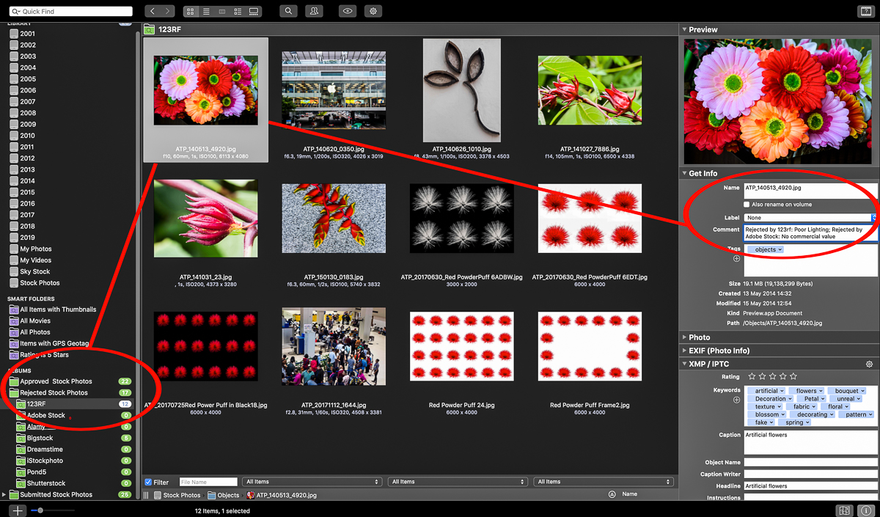Open the first All Items filter dropdown
The width and height of the screenshot is (880, 517).
pos(312,482)
